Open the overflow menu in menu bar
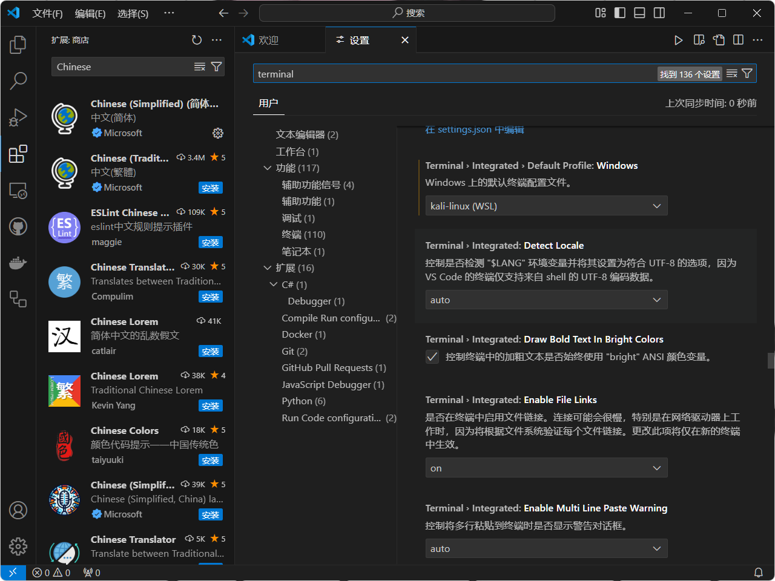This screenshot has height=581, width=775. coord(170,13)
